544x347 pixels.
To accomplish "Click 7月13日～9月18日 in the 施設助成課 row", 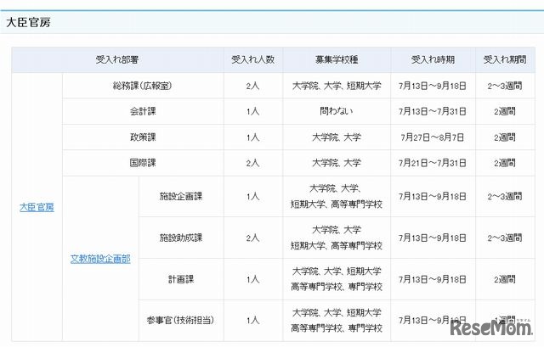I will [433, 238].
